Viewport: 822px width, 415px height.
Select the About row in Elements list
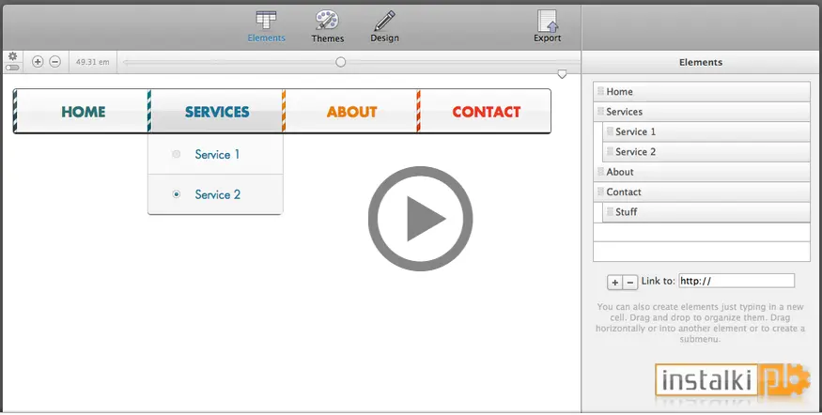(x=702, y=172)
